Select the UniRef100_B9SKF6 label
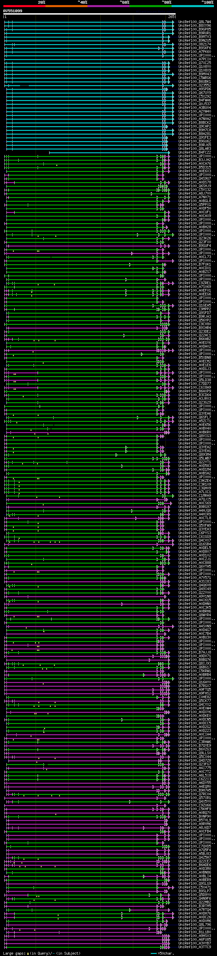The width and height of the screenshot is (217, 956). pos(195,48)
